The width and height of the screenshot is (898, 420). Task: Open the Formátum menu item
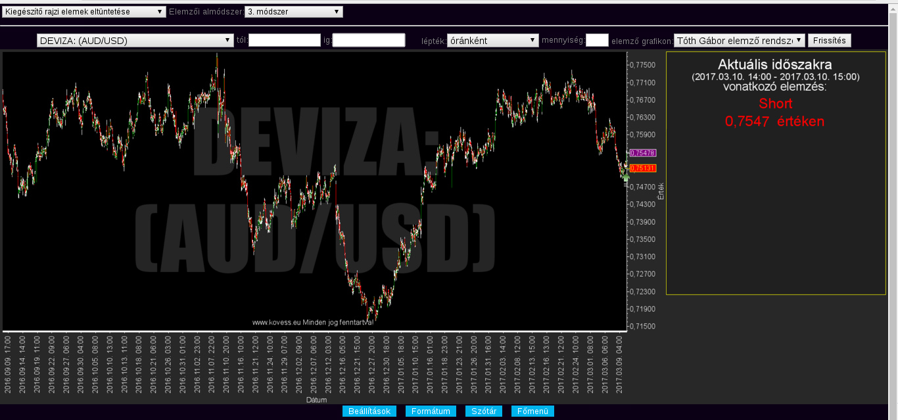(x=431, y=411)
